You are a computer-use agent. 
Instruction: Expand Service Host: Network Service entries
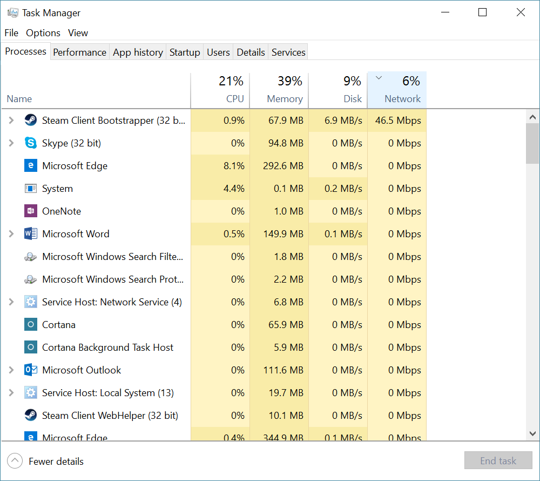[11, 302]
